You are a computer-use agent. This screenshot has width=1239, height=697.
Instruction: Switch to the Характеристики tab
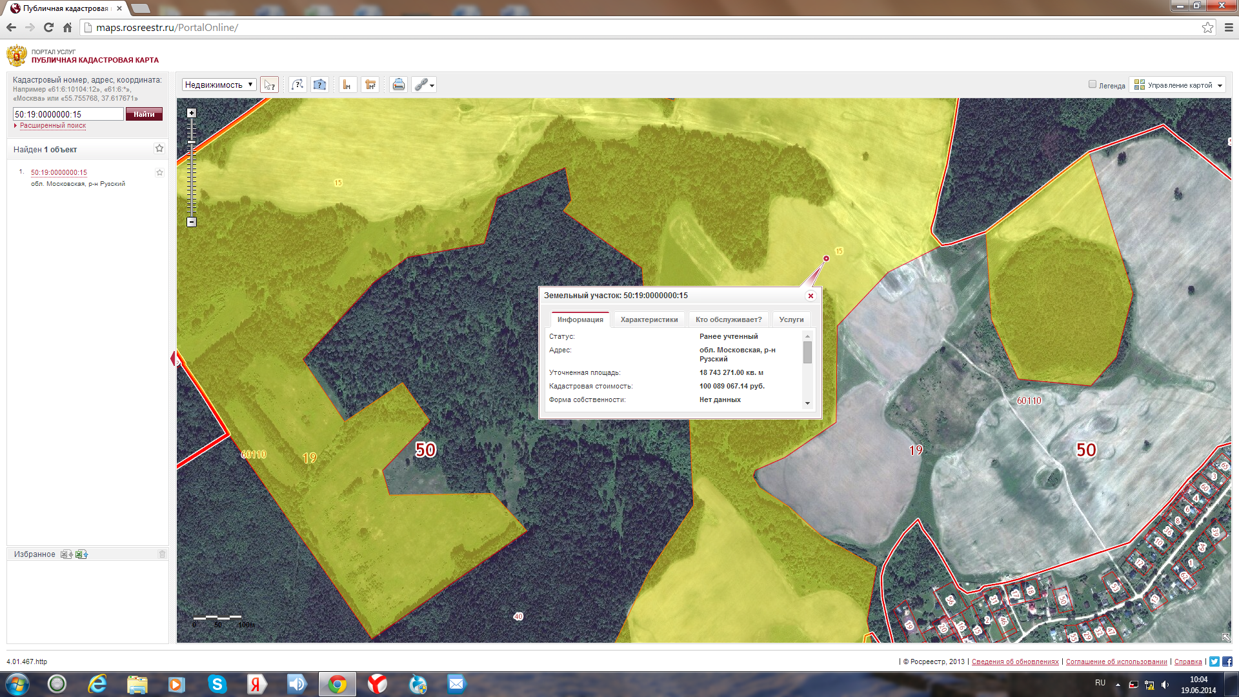coord(649,319)
